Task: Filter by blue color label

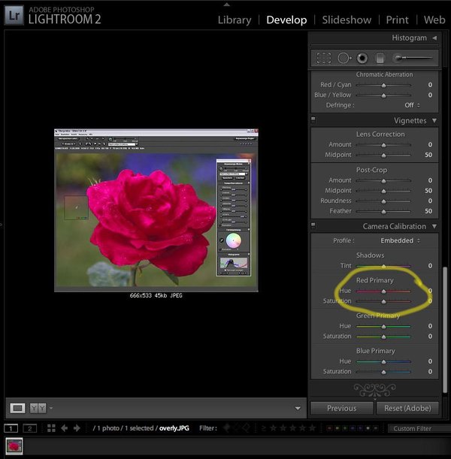Action: click(x=353, y=428)
